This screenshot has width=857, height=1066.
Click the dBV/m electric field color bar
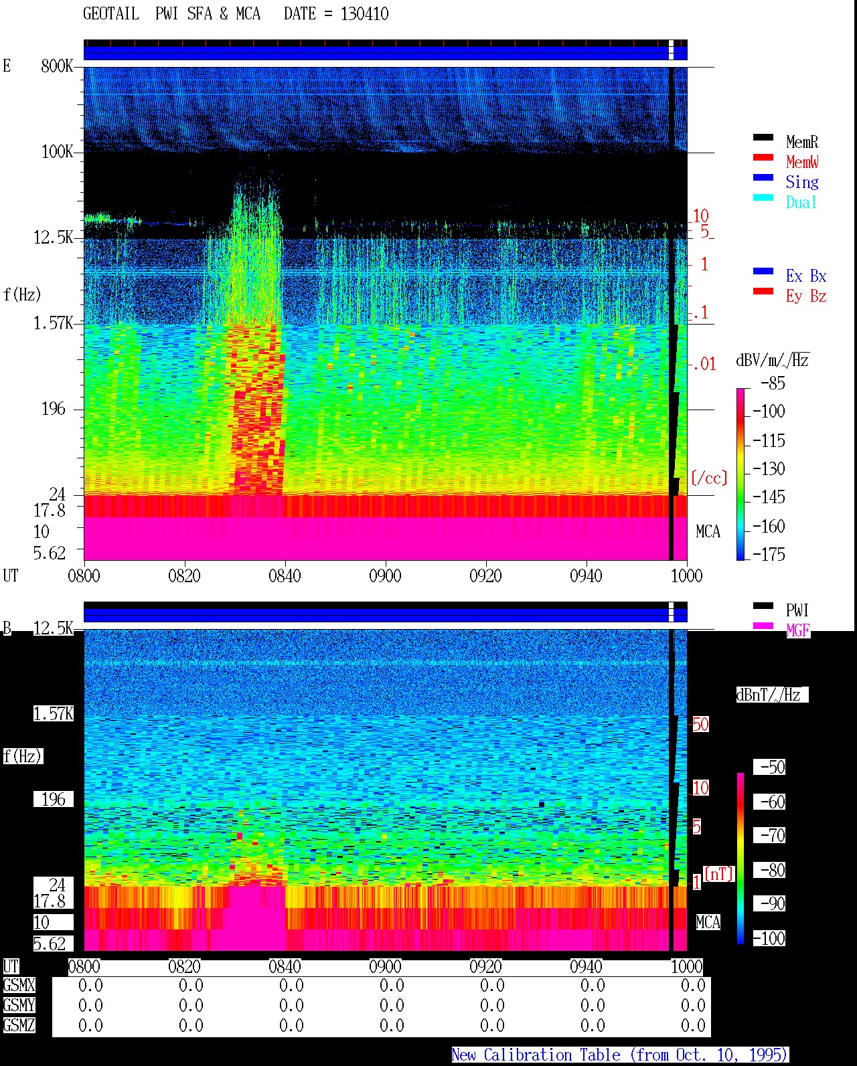pyautogui.click(x=741, y=474)
